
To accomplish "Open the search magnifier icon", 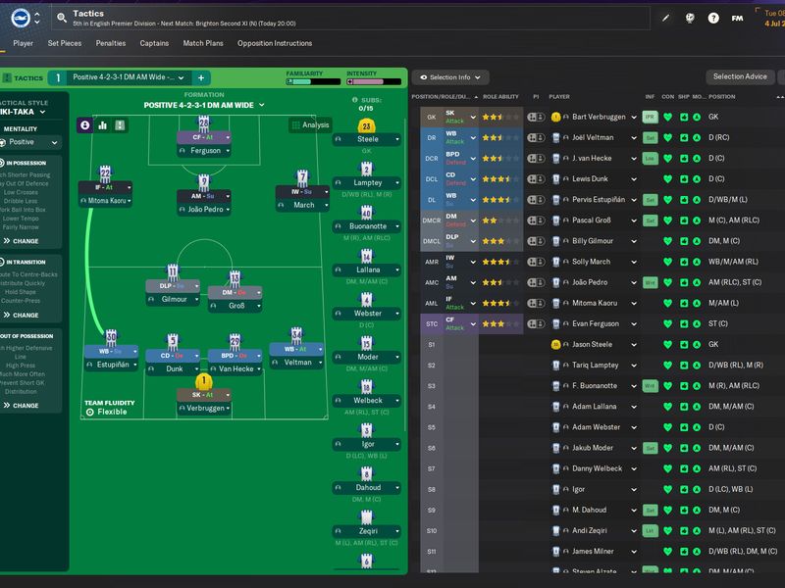I will [62, 18].
